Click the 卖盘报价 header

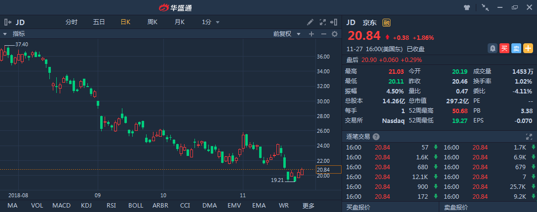(x=456, y=207)
